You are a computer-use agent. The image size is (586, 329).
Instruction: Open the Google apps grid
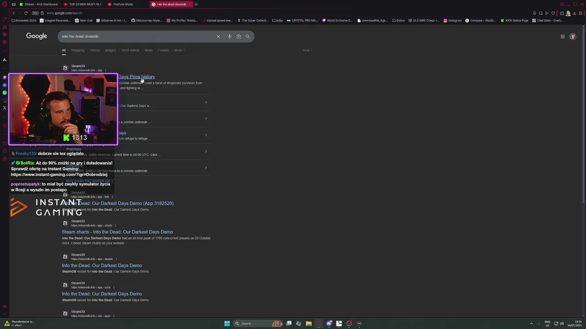(563, 37)
